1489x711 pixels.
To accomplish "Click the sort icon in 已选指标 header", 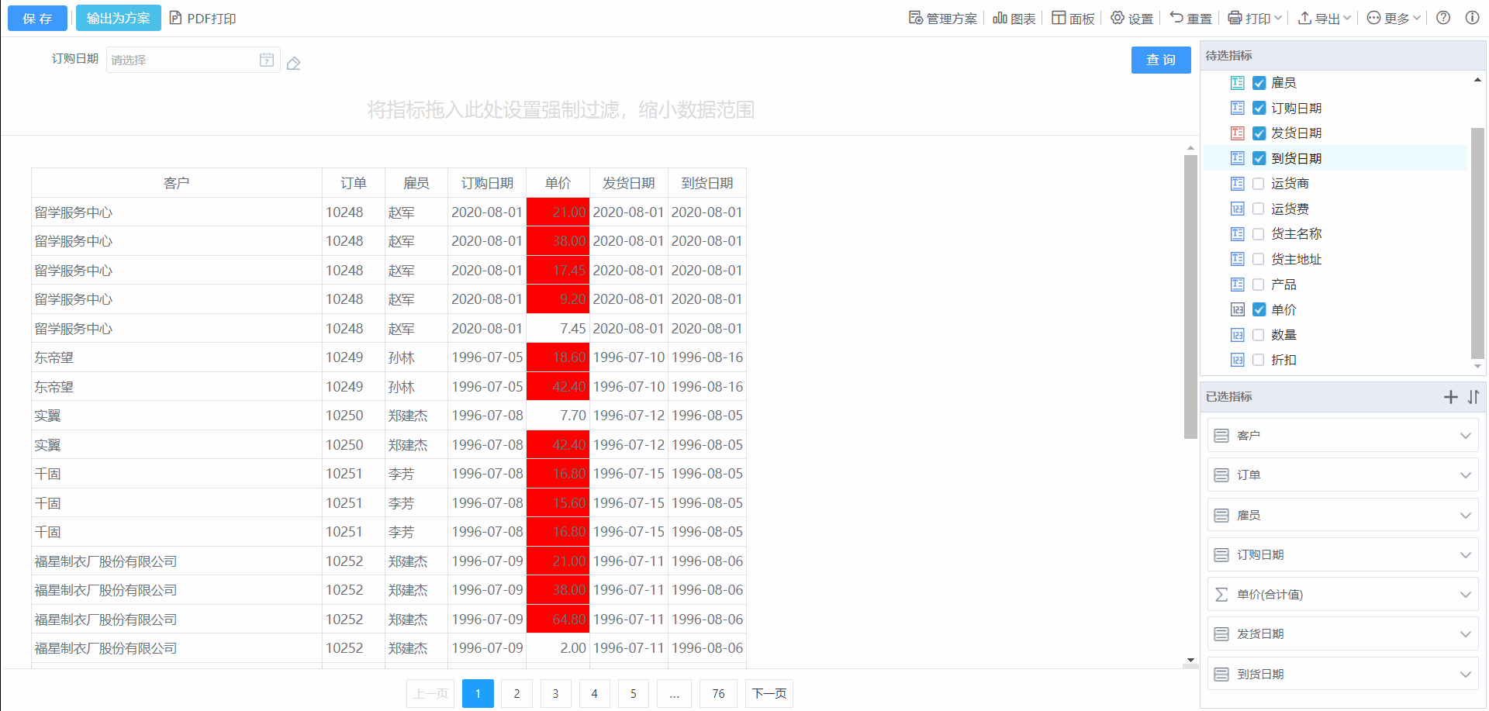I will [1473, 397].
